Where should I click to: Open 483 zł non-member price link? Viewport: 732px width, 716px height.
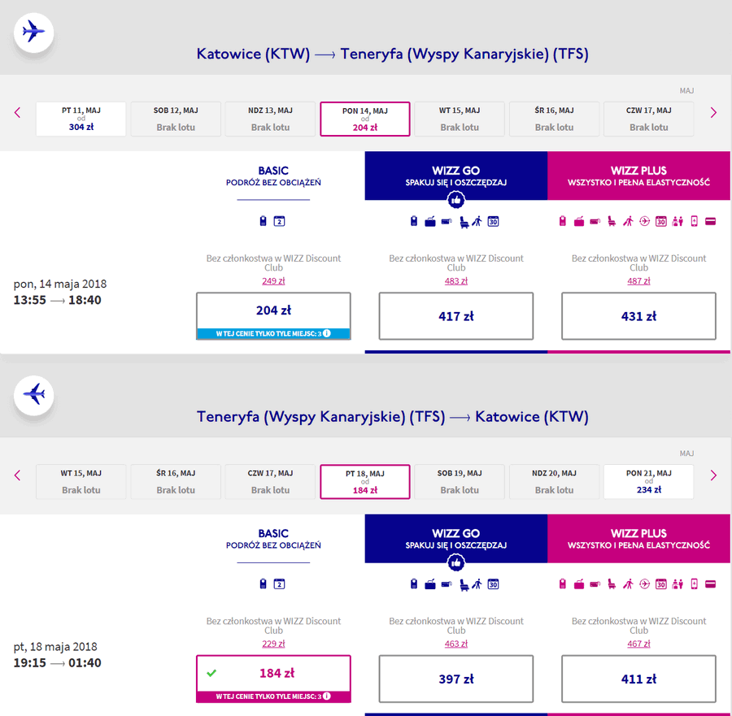click(456, 281)
